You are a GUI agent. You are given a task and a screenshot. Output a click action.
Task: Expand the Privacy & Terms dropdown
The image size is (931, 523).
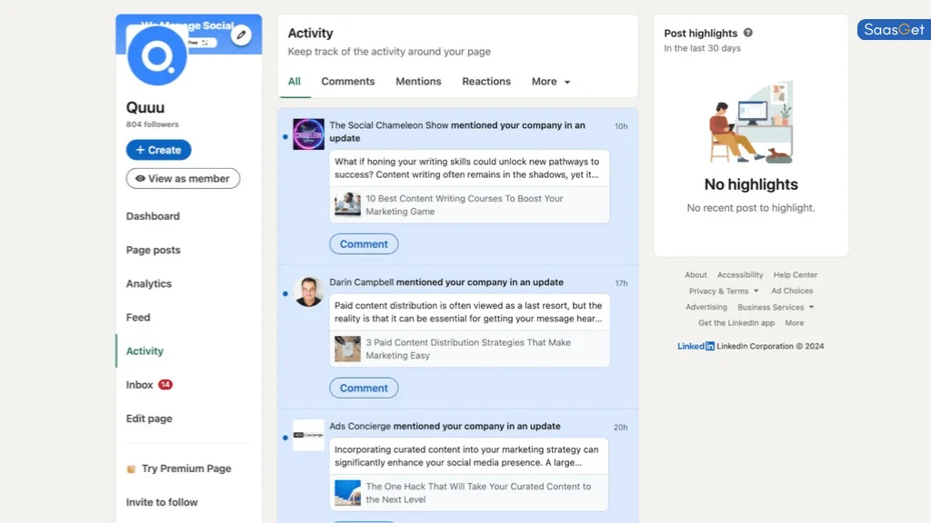[x=724, y=291]
